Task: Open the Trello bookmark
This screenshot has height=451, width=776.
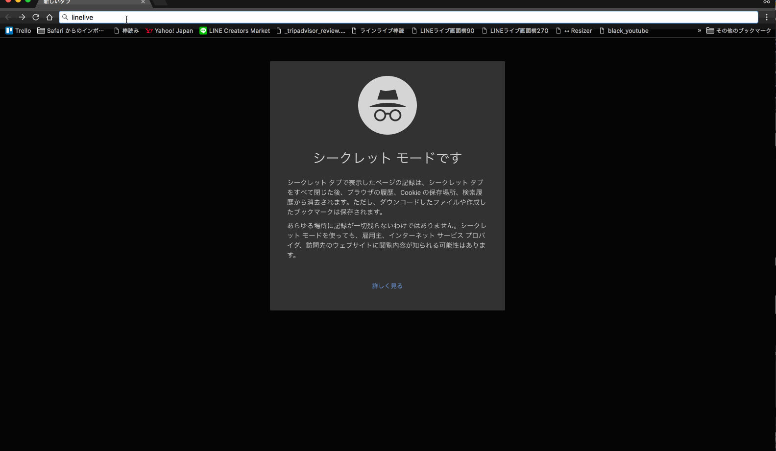Action: (18, 30)
